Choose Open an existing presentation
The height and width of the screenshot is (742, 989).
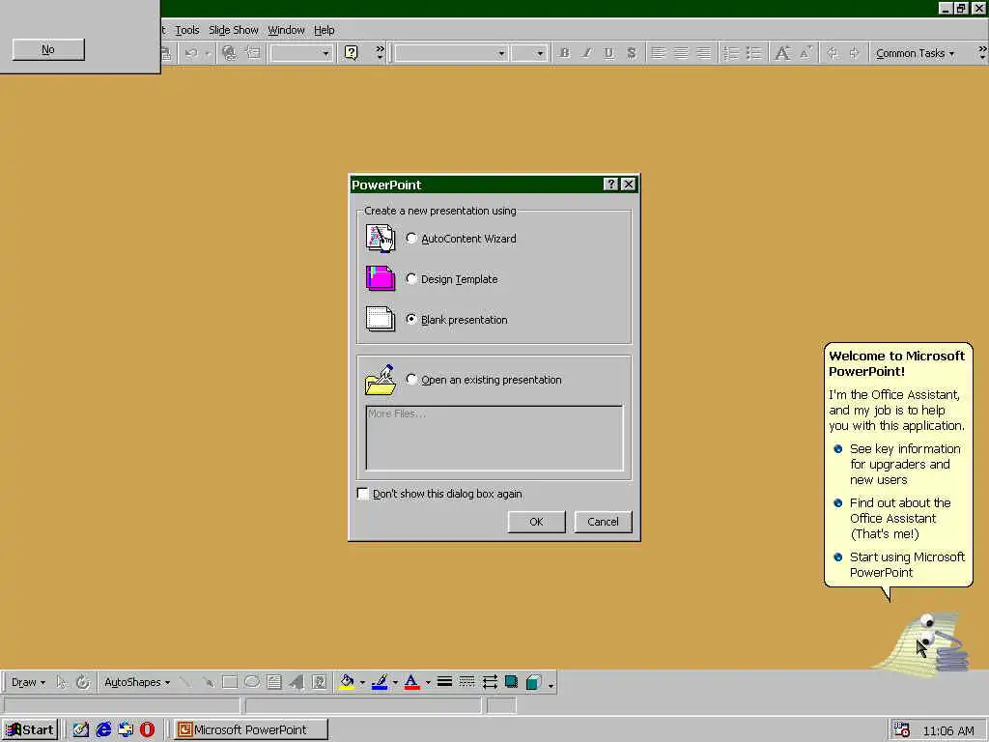pos(411,379)
